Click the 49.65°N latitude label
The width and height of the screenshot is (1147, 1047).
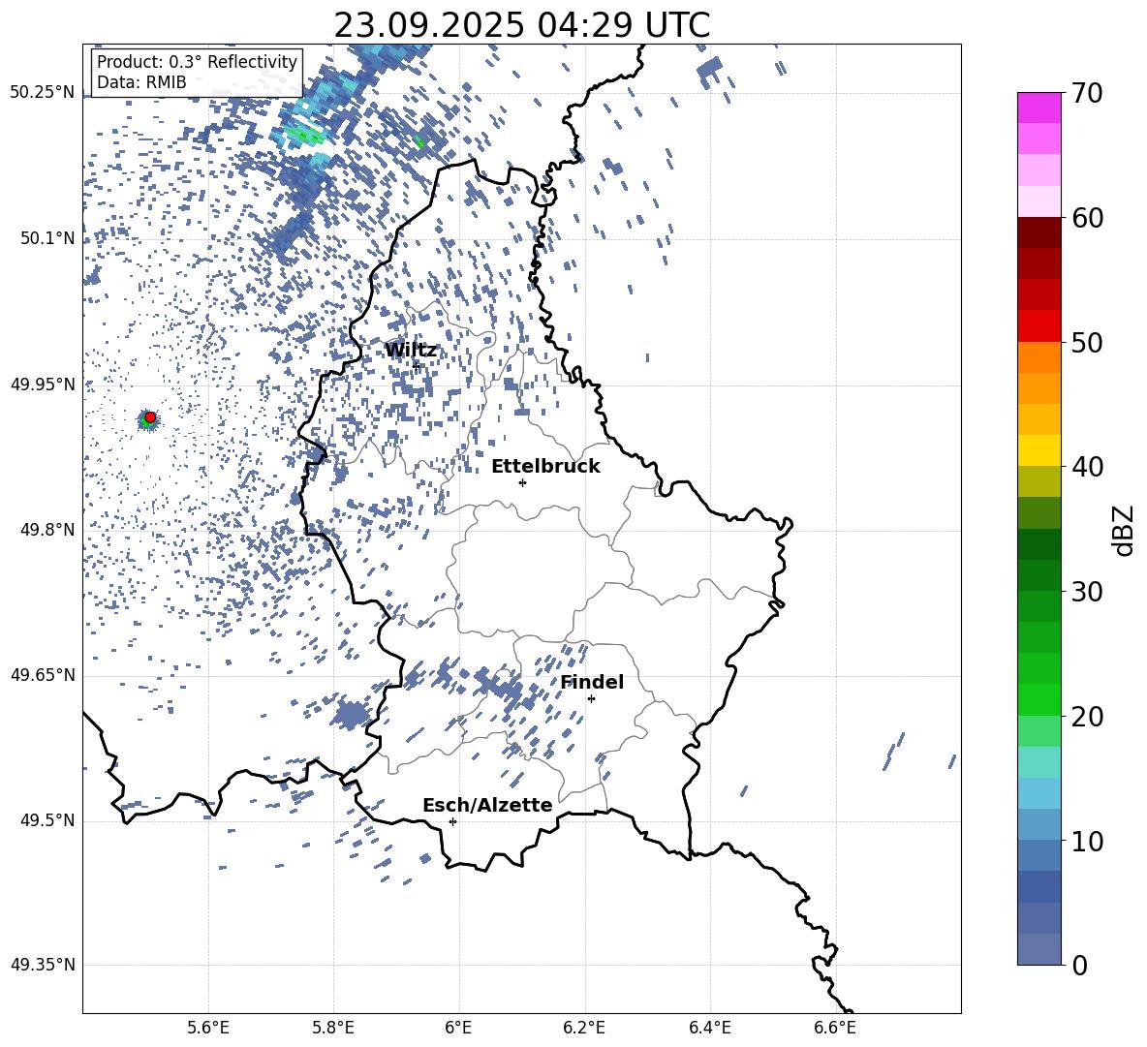click(x=43, y=675)
